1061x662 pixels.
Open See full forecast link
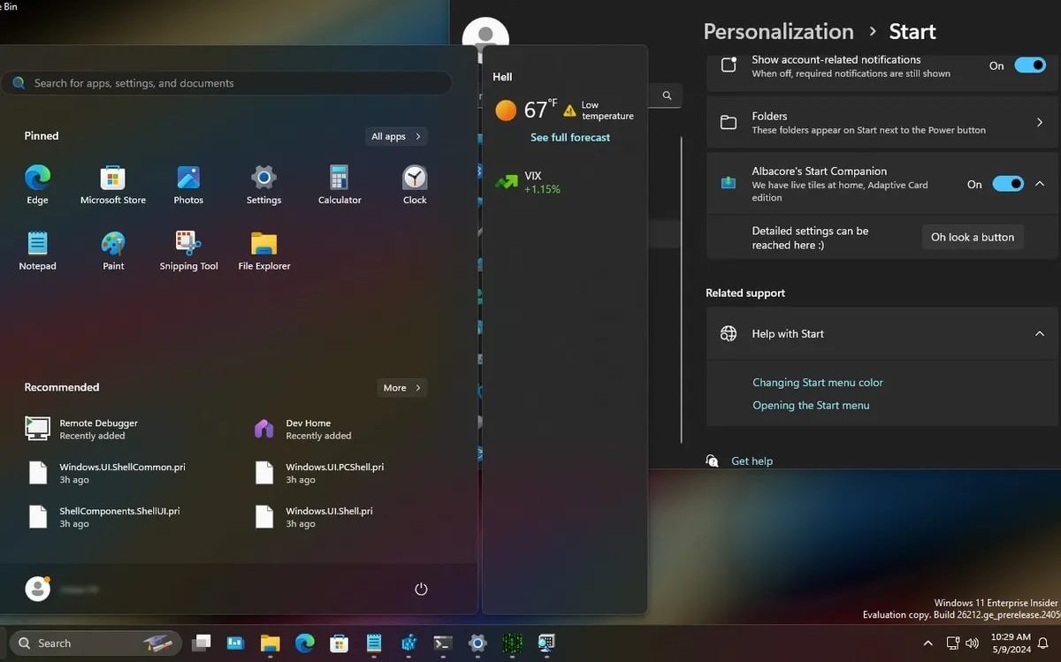point(569,138)
